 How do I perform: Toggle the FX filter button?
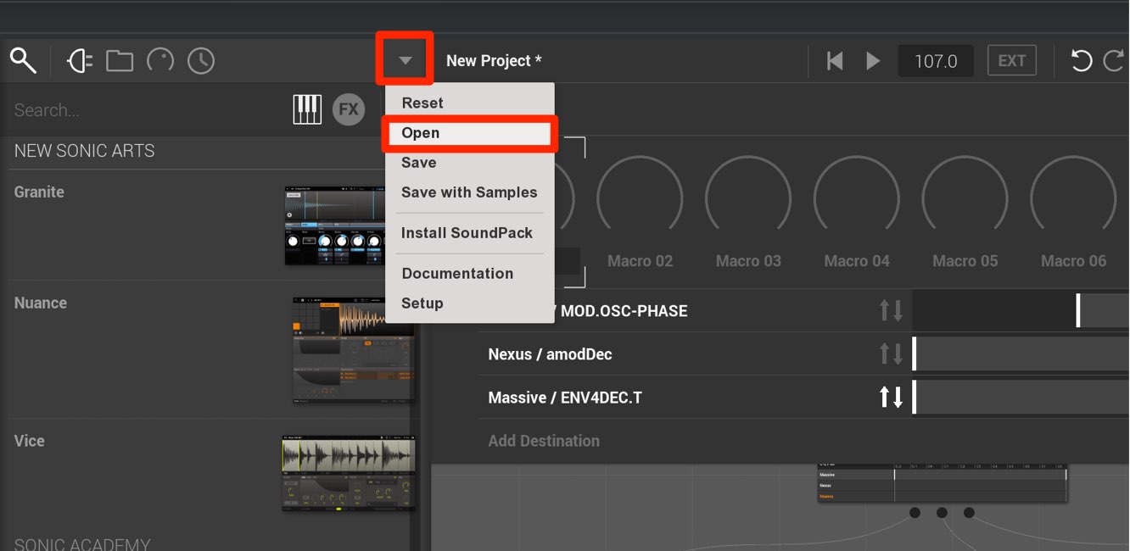(349, 109)
